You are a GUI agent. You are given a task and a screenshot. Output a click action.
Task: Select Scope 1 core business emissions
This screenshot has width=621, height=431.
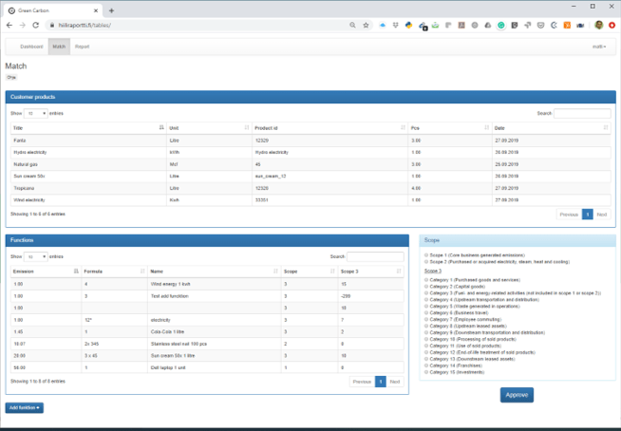pyautogui.click(x=426, y=255)
